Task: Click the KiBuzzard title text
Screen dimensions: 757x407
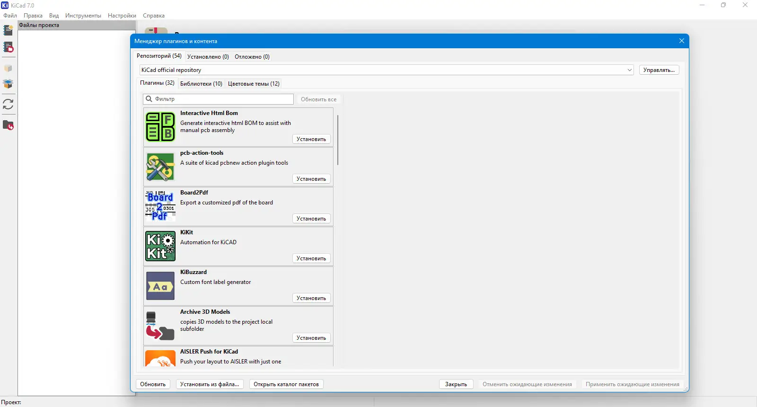Action: [194, 272]
